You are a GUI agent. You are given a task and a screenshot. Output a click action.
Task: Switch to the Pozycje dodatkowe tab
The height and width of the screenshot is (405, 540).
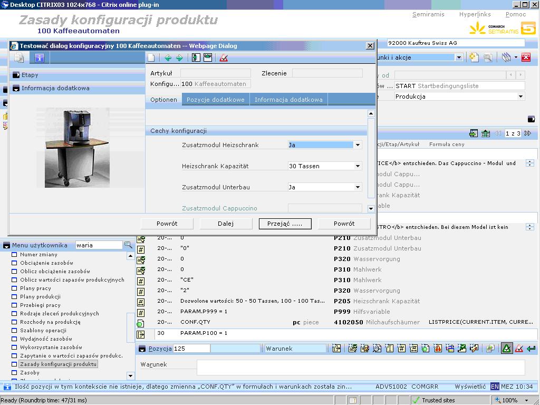[x=216, y=100]
